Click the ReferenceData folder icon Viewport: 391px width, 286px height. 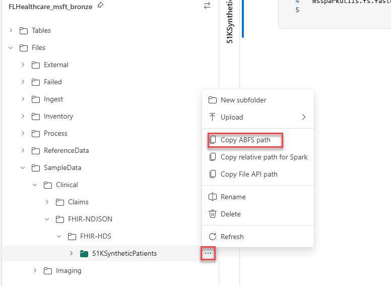(36, 151)
